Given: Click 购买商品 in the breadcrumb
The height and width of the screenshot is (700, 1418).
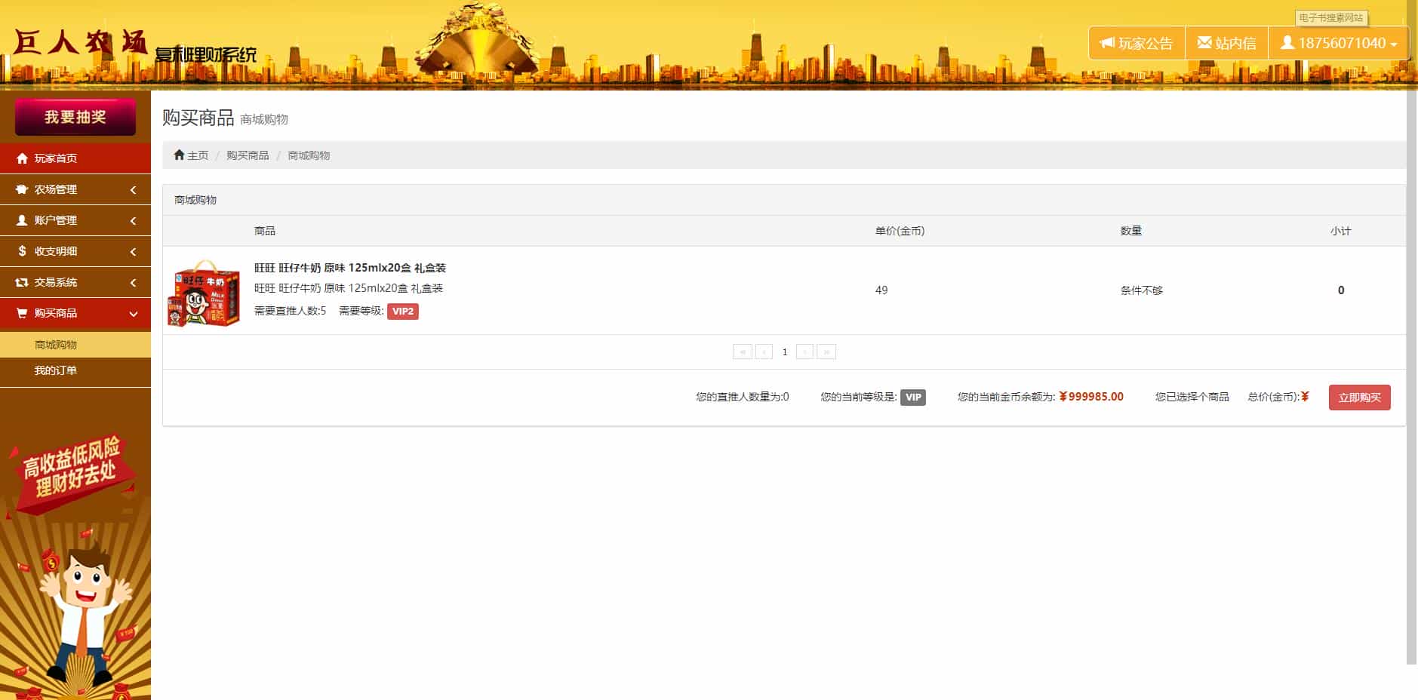Looking at the screenshot, I should pyautogui.click(x=248, y=155).
